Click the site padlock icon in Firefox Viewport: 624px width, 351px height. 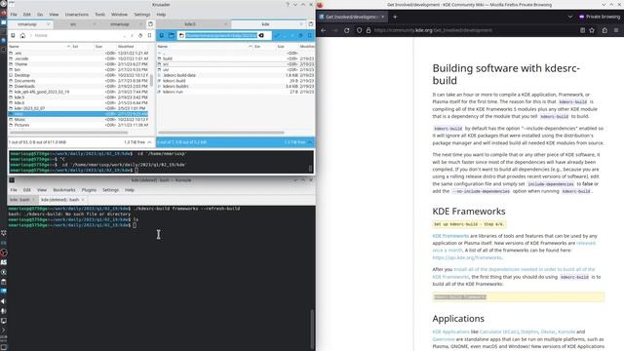point(369,30)
